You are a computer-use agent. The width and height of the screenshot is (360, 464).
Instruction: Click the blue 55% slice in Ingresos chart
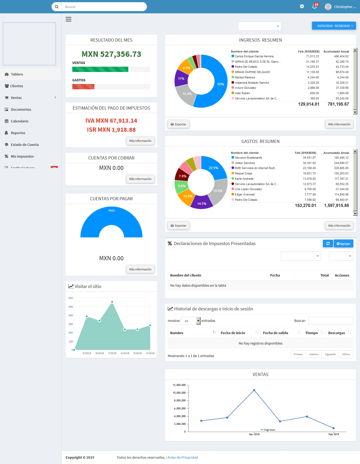pos(220,84)
